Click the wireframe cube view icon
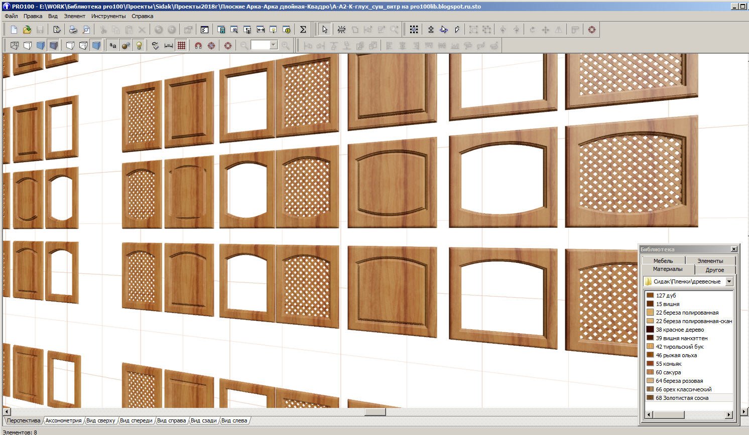The width and height of the screenshot is (749, 435). point(15,46)
